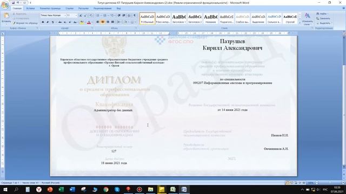Open bullet list style dropdown

(x=101, y=16)
